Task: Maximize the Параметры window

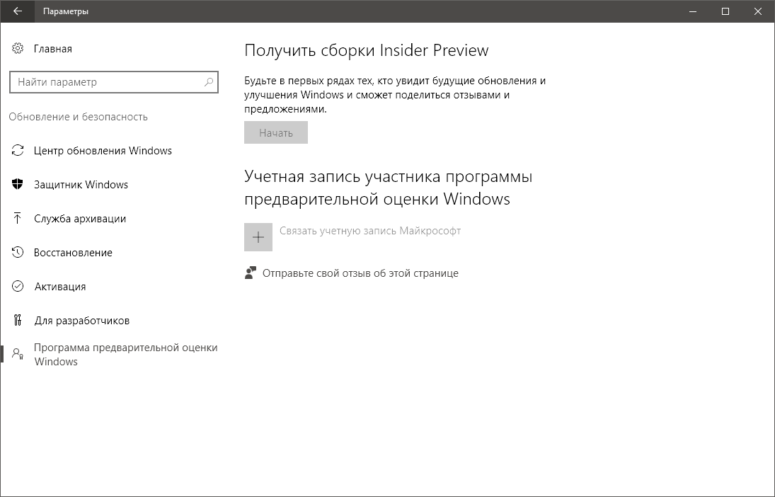Action: 725,11
